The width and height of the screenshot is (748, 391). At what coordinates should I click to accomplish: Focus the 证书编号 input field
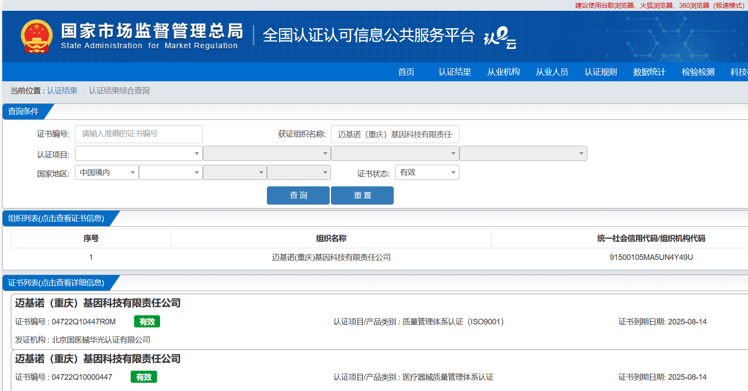point(139,134)
